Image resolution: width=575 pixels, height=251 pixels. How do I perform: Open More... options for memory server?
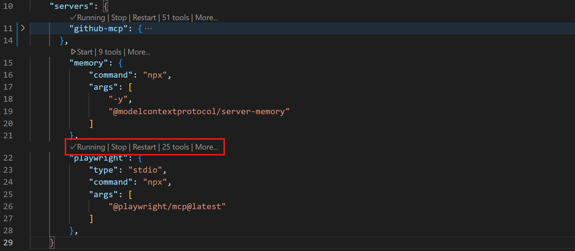(x=139, y=52)
